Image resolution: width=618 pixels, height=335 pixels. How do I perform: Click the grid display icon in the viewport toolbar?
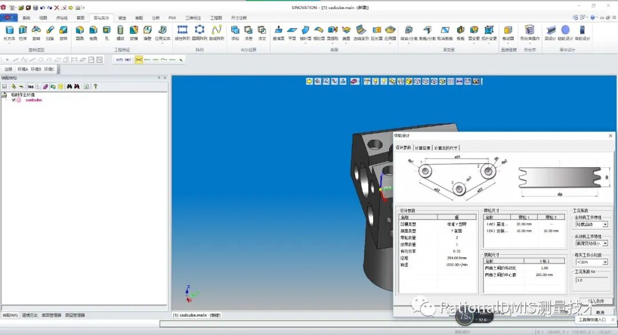451,81
